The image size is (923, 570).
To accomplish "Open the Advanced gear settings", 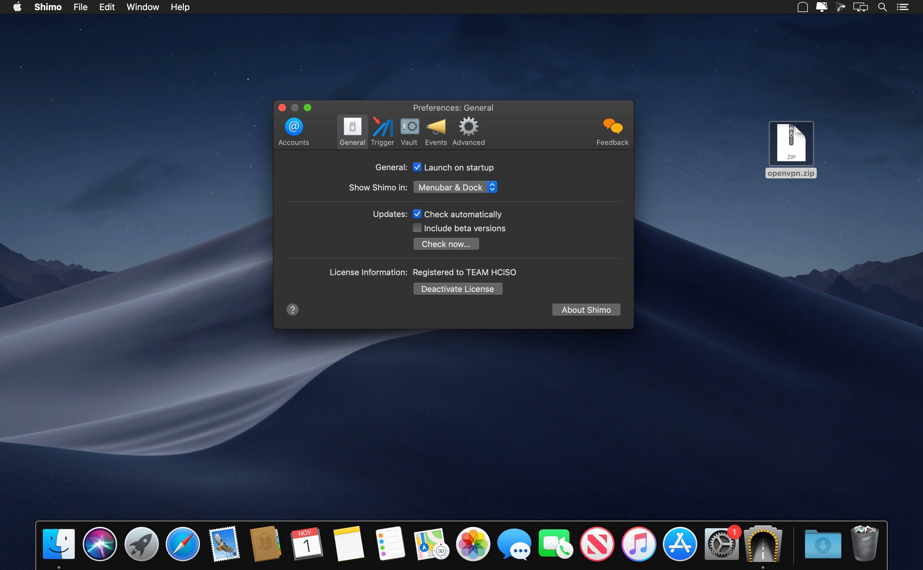I will click(468, 131).
